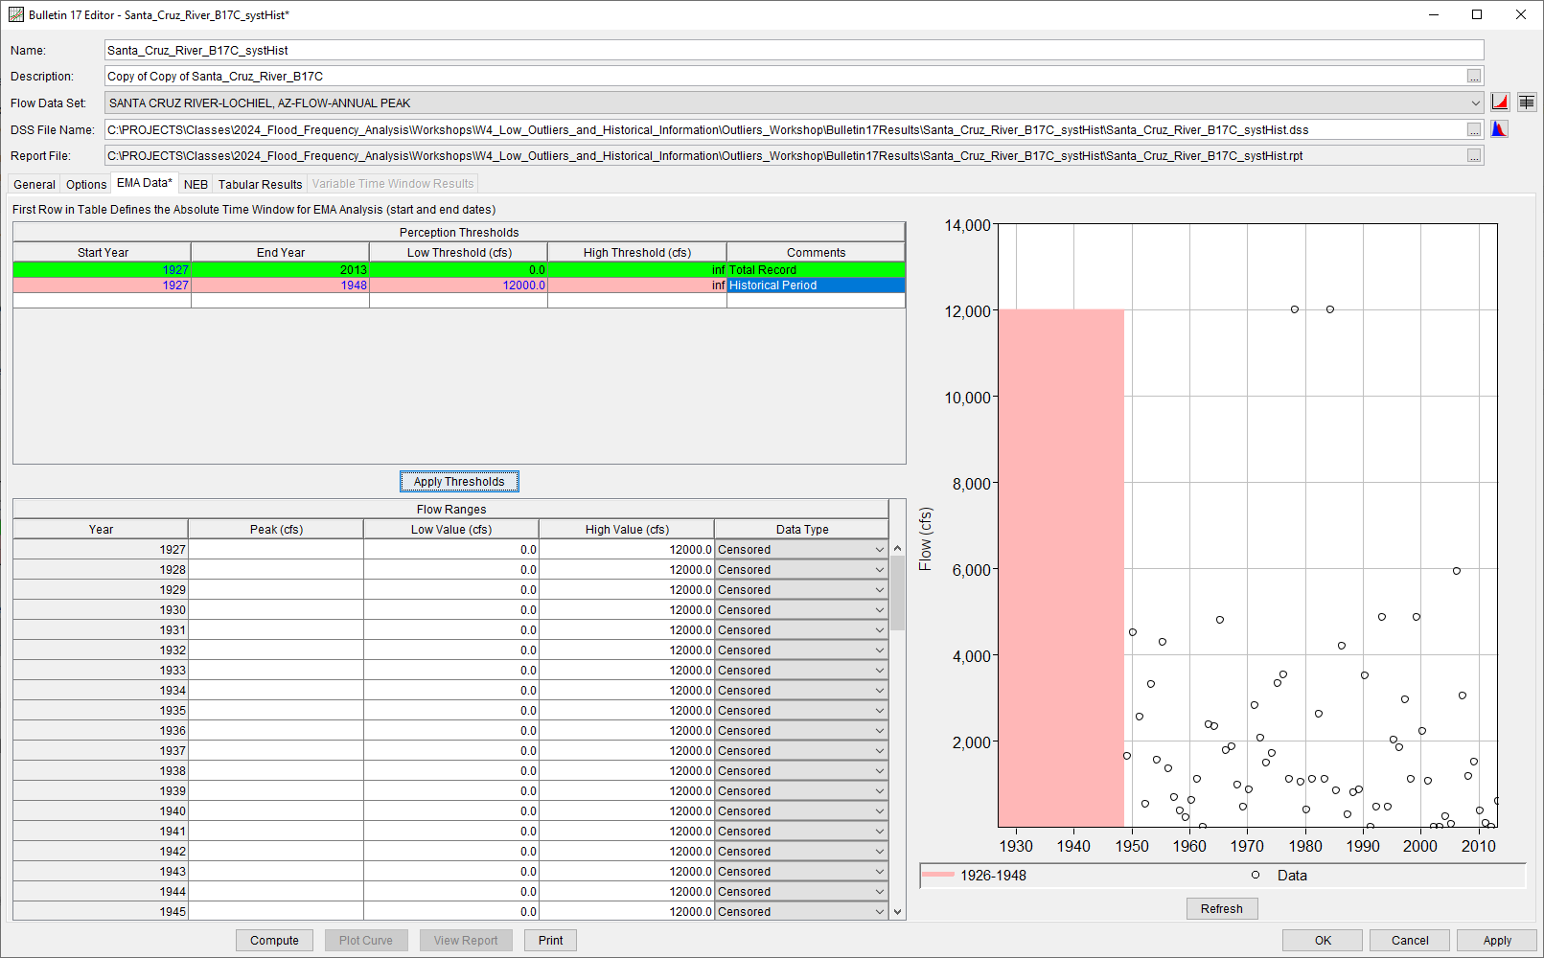Screen dimensions: 1544x958
Task: Click End Year cell showing 1948
Action: pos(280,285)
